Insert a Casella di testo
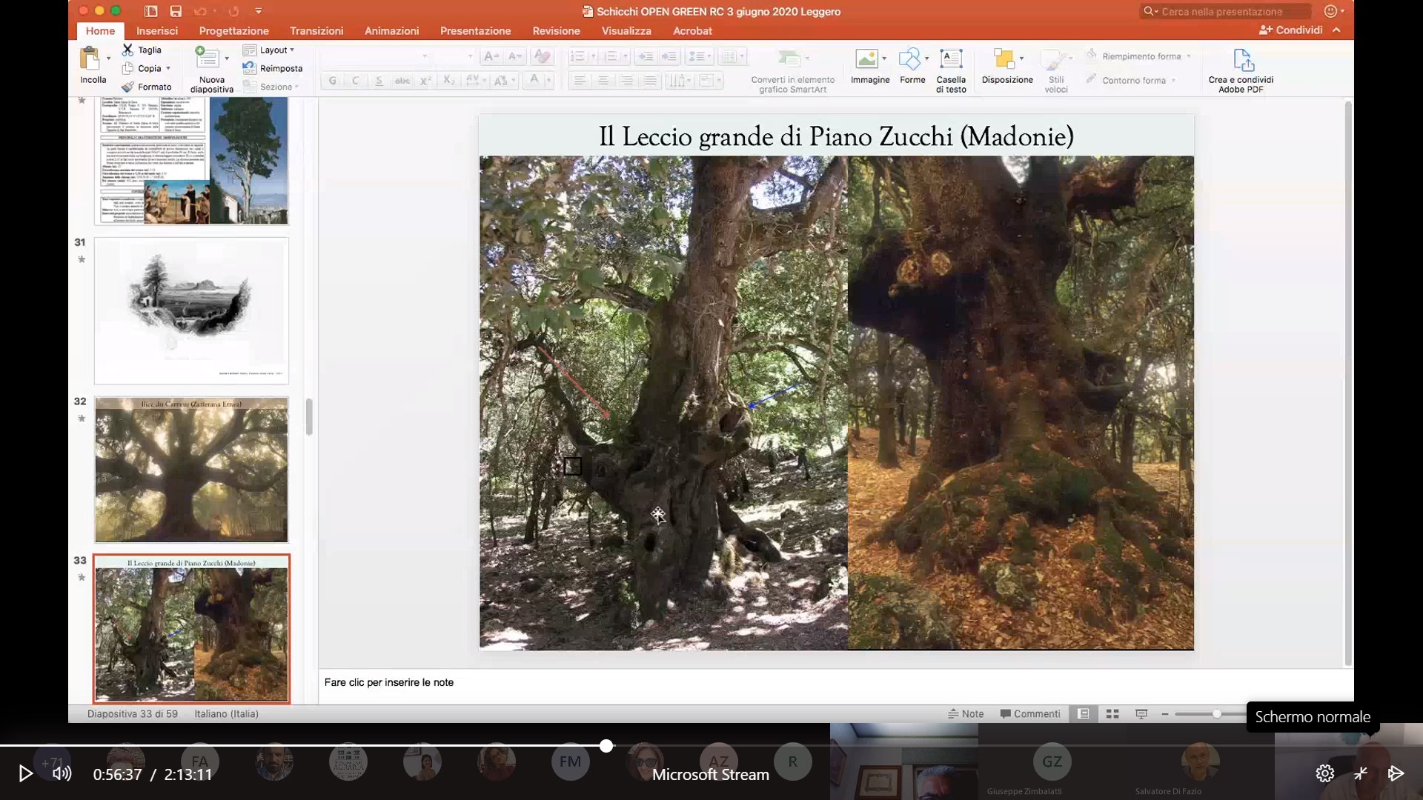The height and width of the screenshot is (800, 1423). (951, 59)
